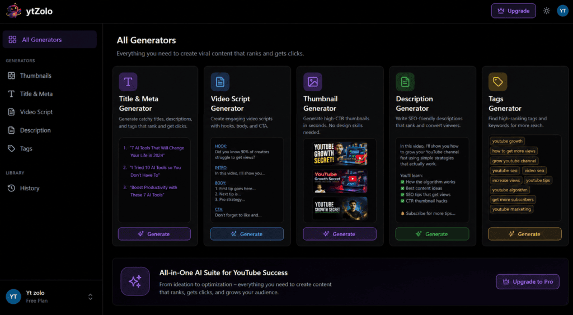Click the Video Script Generator card icon
Image resolution: width=573 pixels, height=315 pixels.
(220, 82)
